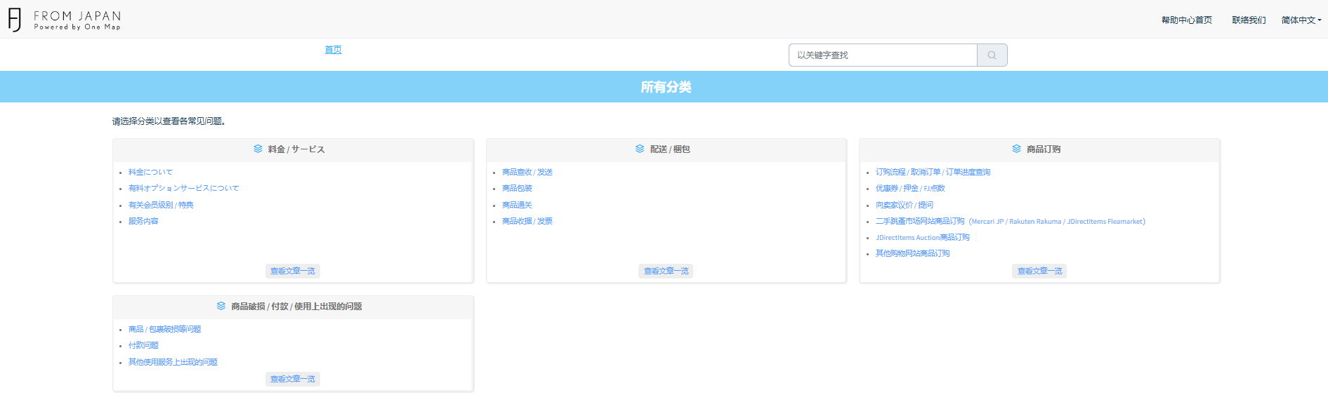Click the magnifier search button
Screen dimensions: 1328x402
992,55
